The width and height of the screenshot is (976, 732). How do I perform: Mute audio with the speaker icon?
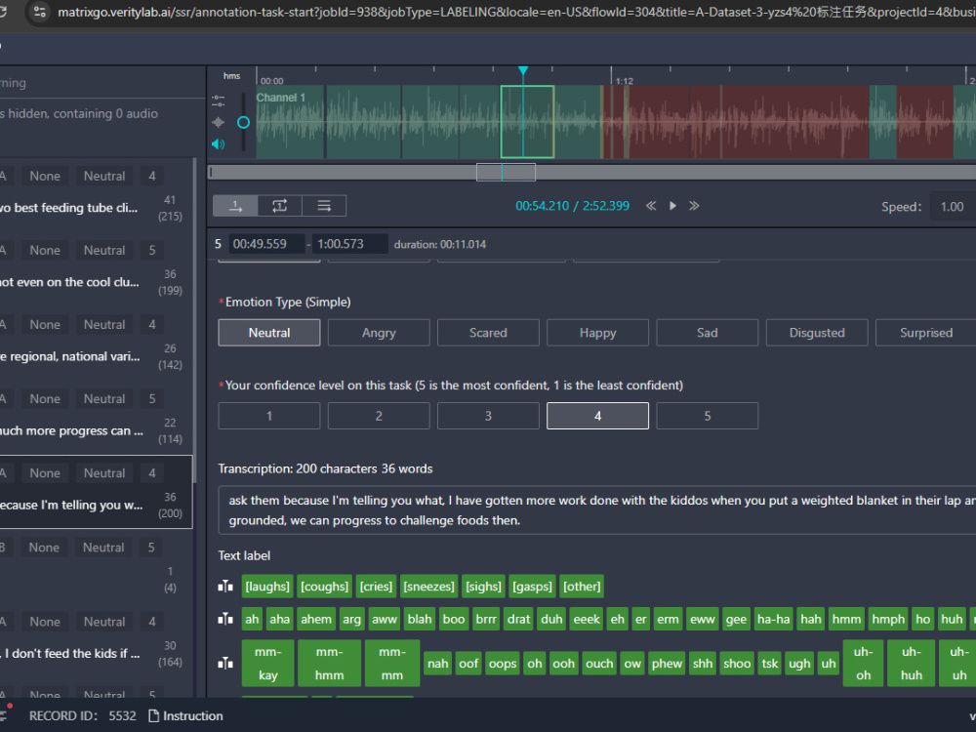click(218, 144)
